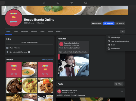The image size is (136, 101).
Task: Open the three-dots menu on October 8 post
Action: [x=122, y=91]
